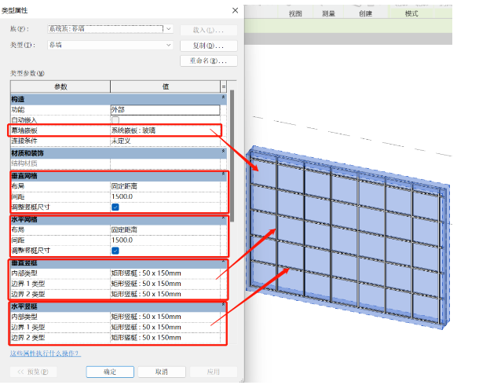Click the << 预览(P) preview button

point(33,372)
